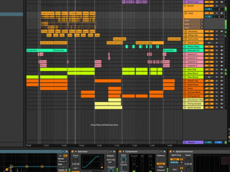Click the fold arrow on Granular FX track
The width and height of the screenshot is (230, 172).
click(x=185, y=51)
